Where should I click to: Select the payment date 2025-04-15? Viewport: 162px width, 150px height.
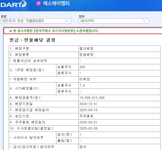(x=88, y=110)
